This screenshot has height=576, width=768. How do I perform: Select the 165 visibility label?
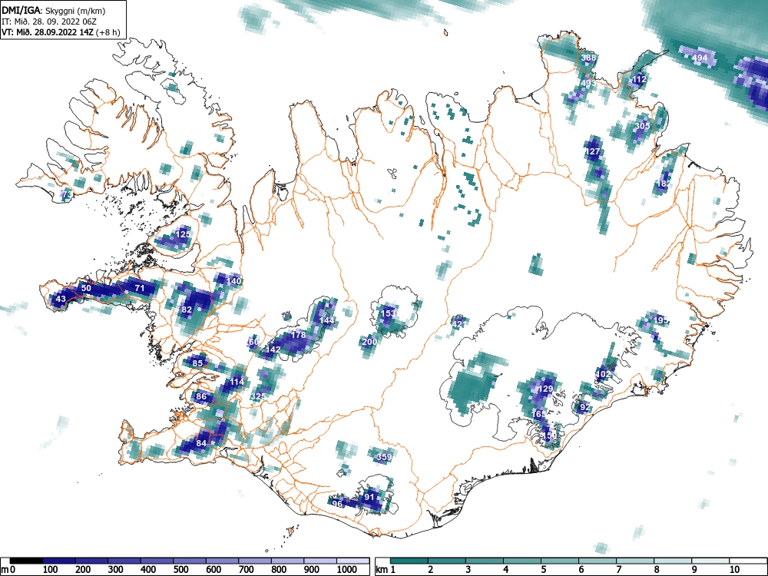point(538,414)
